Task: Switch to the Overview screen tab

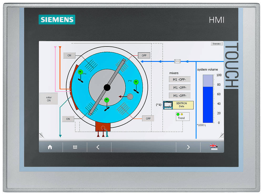Action: point(217,44)
